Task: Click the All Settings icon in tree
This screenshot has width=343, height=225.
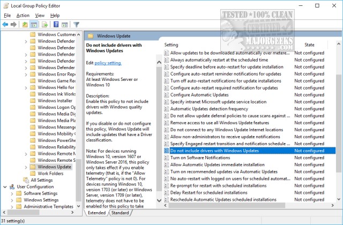Action: click(26, 180)
